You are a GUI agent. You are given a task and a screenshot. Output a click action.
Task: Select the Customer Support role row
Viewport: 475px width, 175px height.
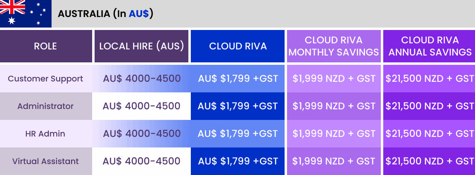click(x=237, y=79)
